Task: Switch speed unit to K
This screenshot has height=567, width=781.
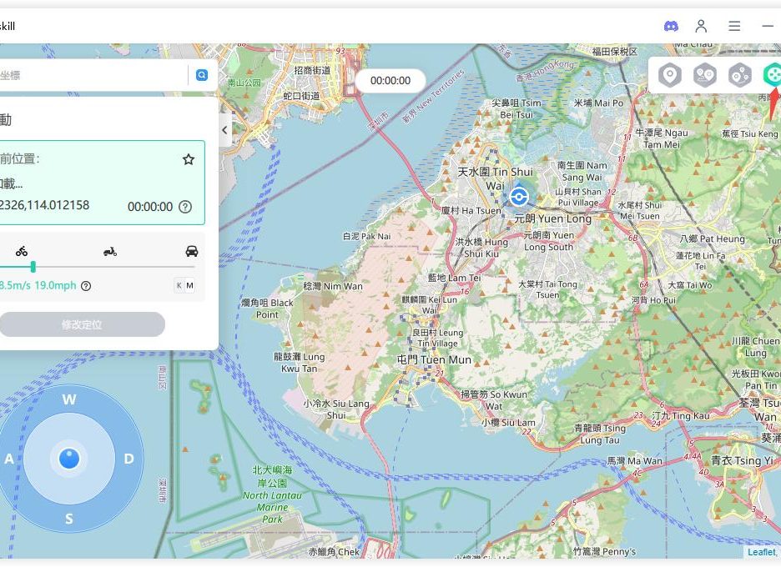Action: tap(179, 286)
